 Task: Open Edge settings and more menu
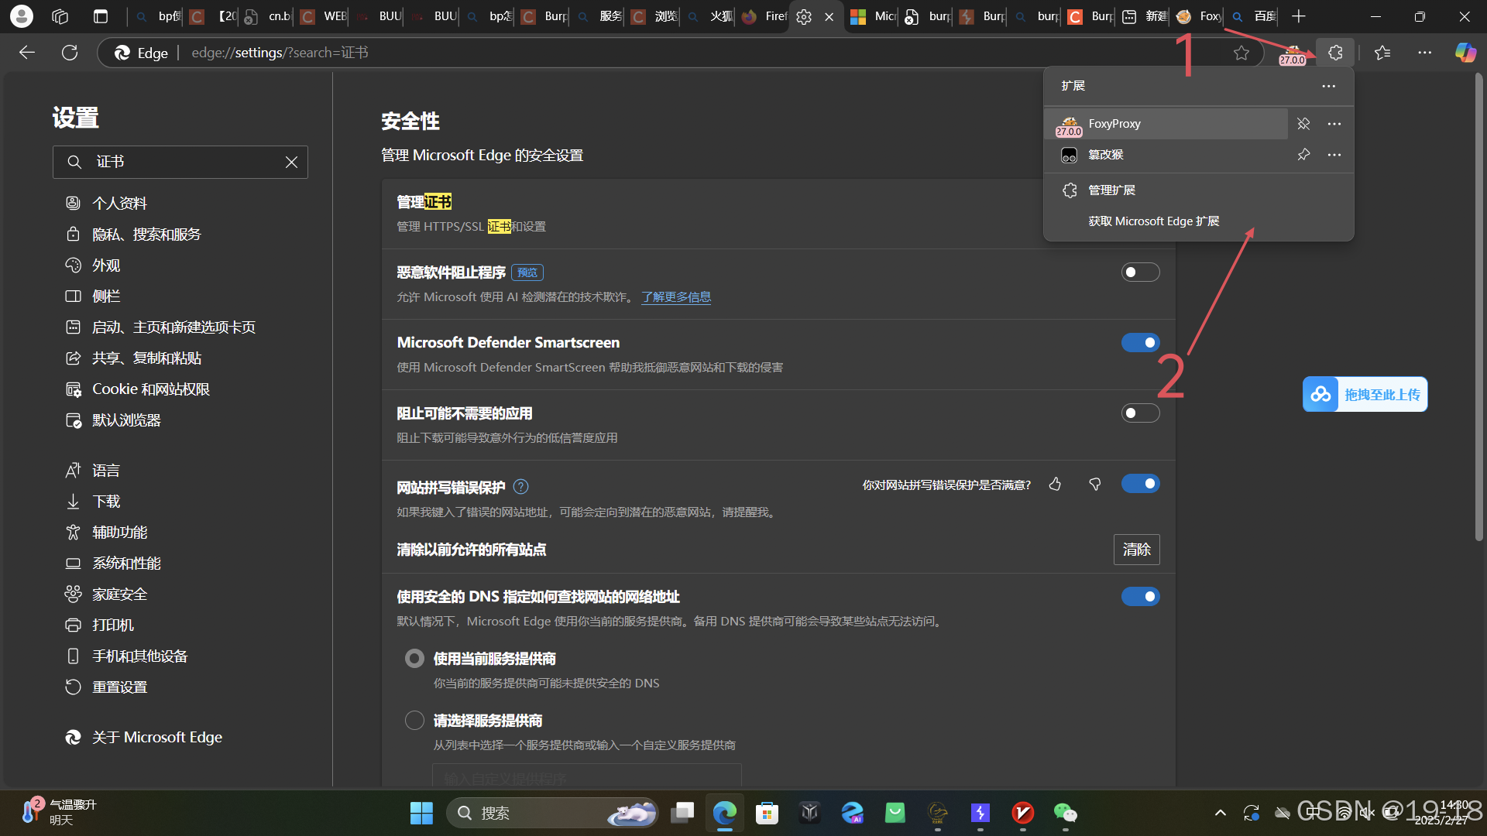point(1424,53)
